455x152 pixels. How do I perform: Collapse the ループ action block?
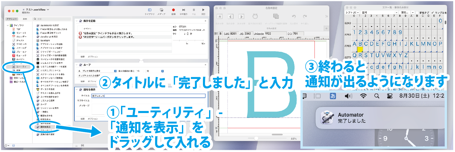pyautogui.click(x=77, y=65)
